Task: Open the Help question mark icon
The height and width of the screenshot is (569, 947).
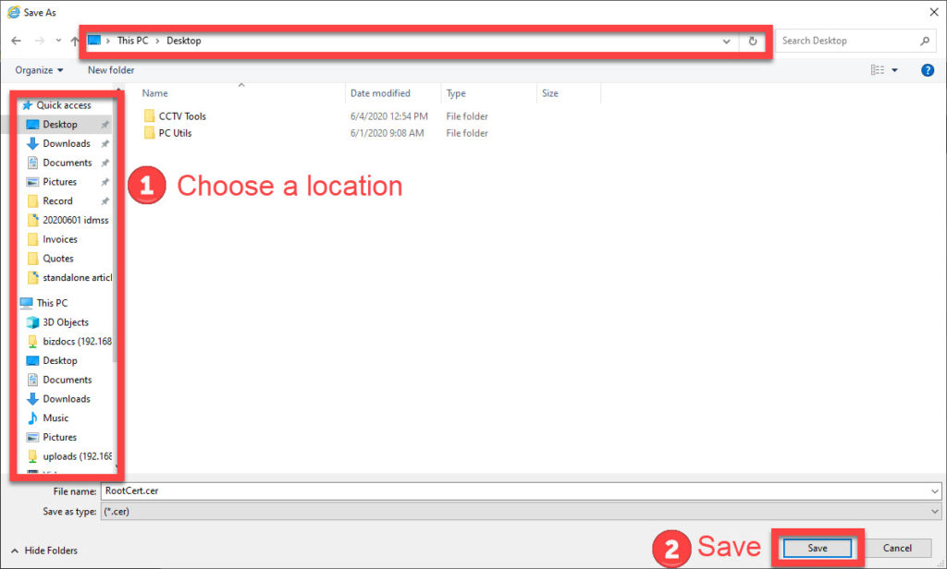Action: [x=927, y=70]
